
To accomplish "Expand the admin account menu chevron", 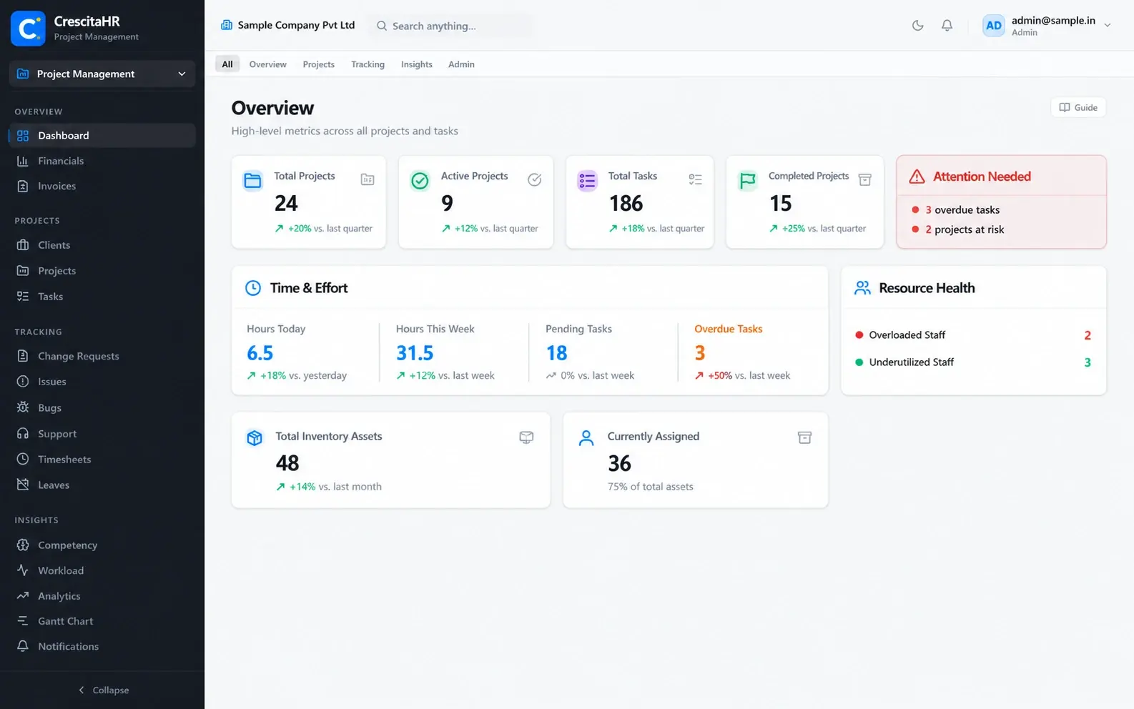I will click(x=1108, y=25).
